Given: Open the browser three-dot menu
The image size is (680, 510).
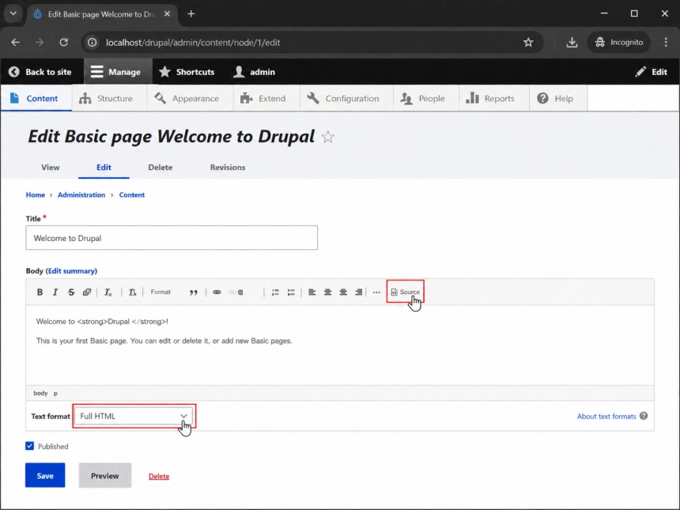Looking at the screenshot, I should pyautogui.click(x=666, y=43).
